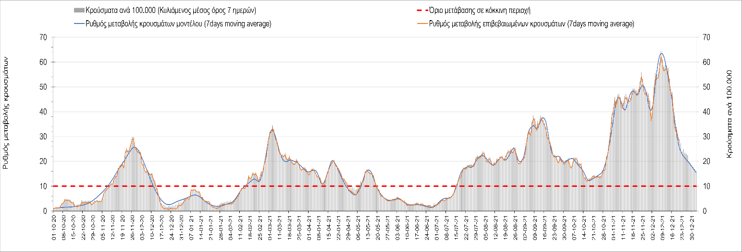The width and height of the screenshot is (742, 252).
Task: Click the 10 tick on right axis
Action: [x=705, y=186]
